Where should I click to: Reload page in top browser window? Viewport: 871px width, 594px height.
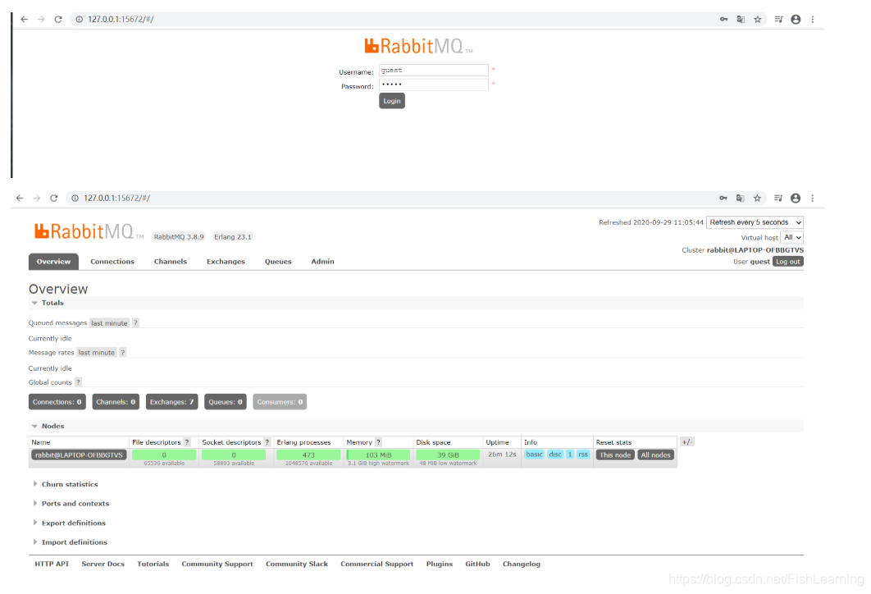coord(58,20)
